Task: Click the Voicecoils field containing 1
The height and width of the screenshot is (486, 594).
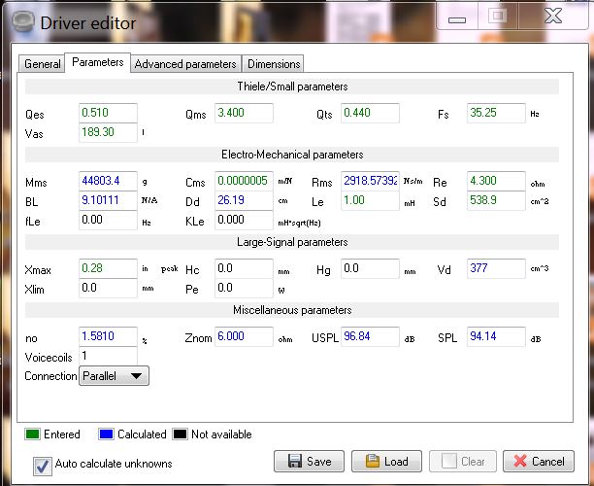Action: (108, 356)
